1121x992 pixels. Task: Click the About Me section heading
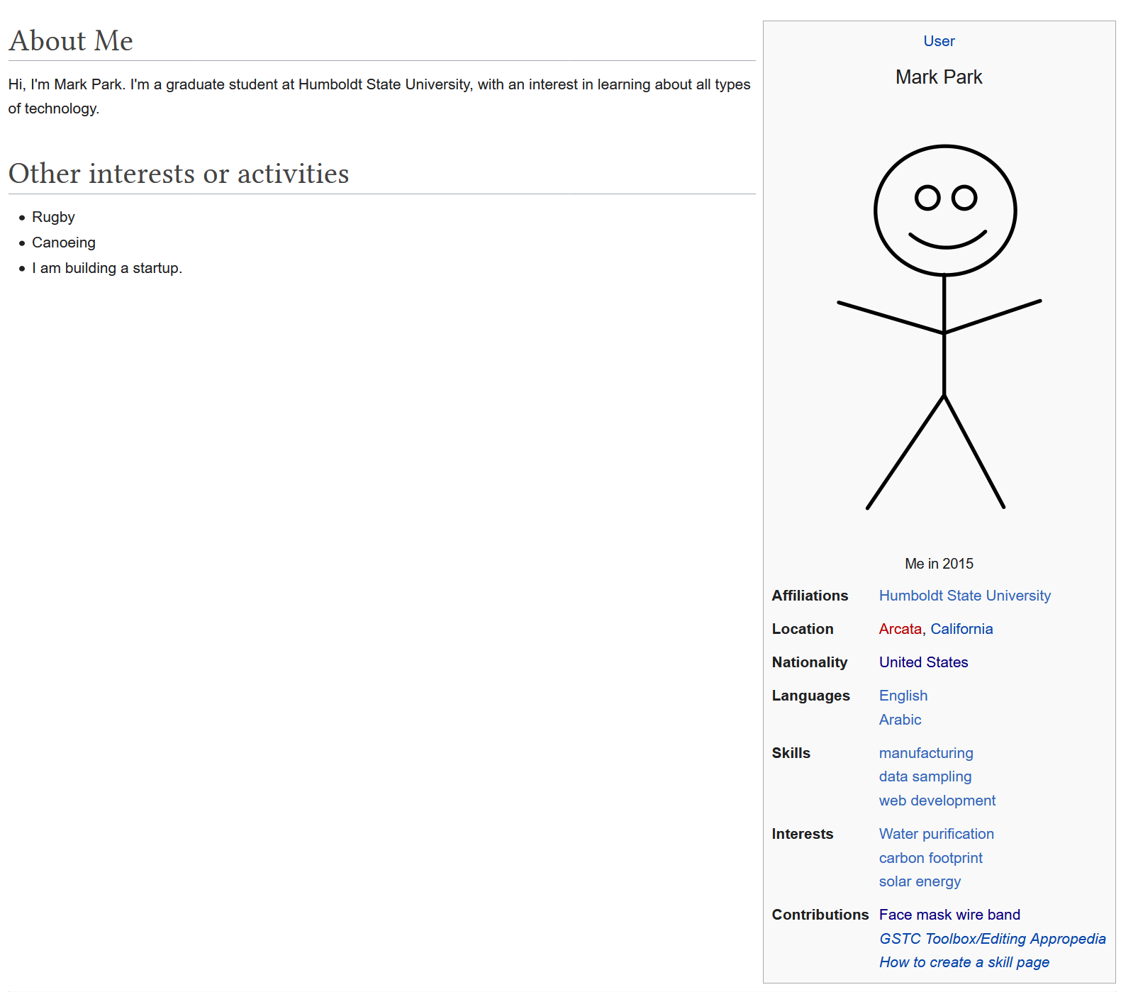[71, 41]
